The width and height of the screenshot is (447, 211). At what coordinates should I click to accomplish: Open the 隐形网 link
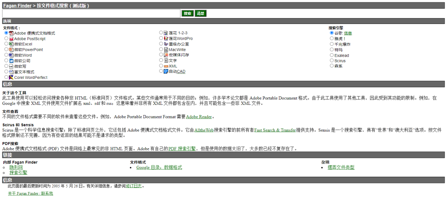coord(16,168)
